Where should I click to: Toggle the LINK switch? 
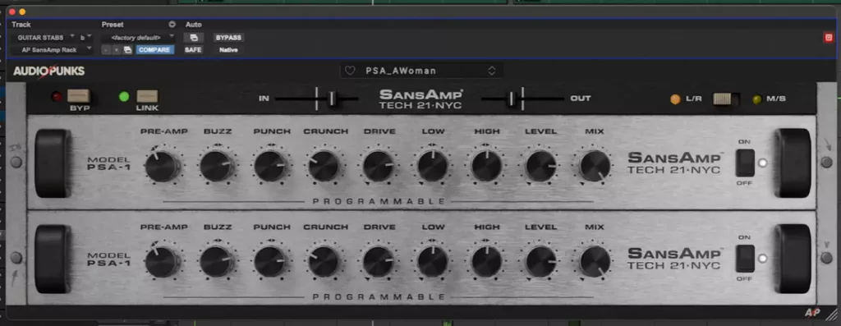tap(147, 97)
